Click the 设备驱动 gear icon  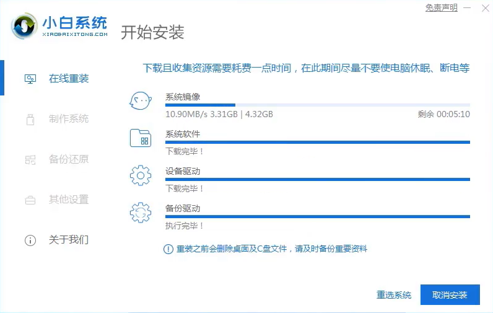click(x=140, y=175)
